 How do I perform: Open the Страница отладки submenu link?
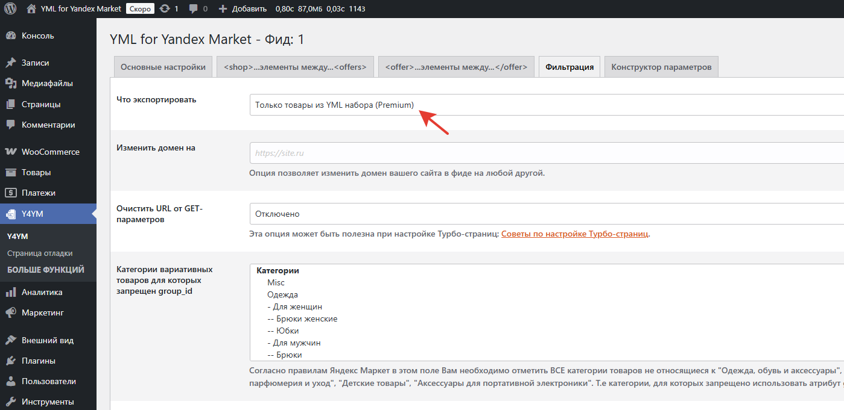pos(40,253)
